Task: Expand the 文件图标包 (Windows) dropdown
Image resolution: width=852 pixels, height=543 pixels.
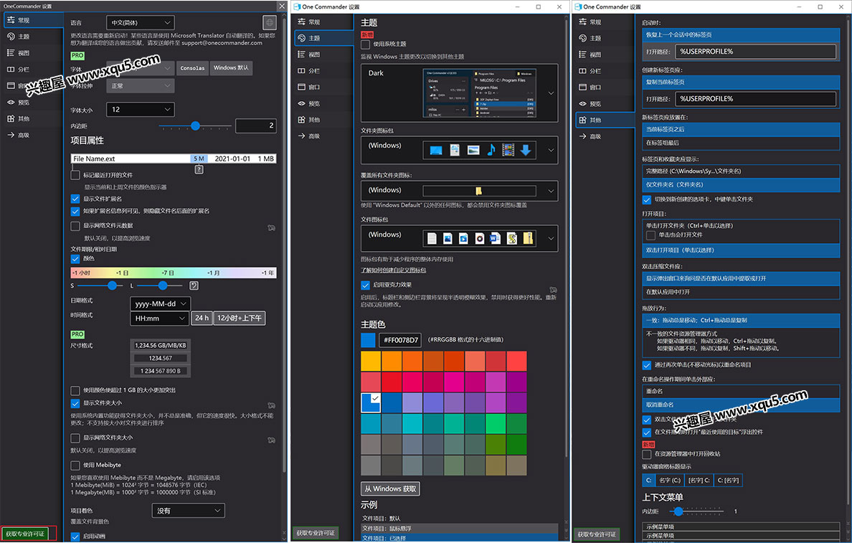Action: tap(459, 238)
